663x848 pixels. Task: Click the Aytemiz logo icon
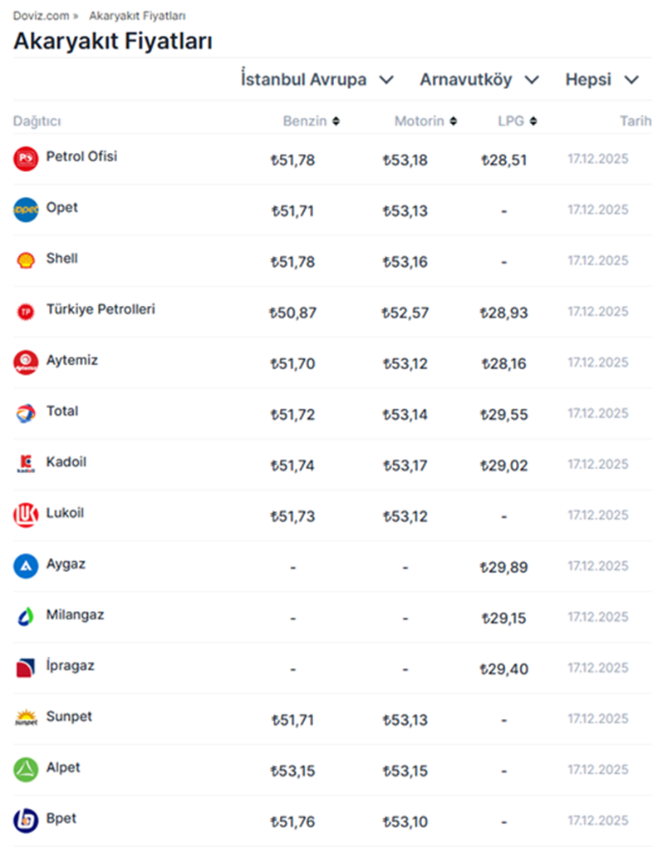(x=26, y=362)
